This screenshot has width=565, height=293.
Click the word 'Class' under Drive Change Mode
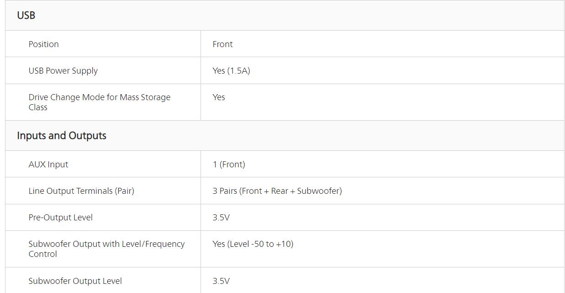pyautogui.click(x=38, y=107)
